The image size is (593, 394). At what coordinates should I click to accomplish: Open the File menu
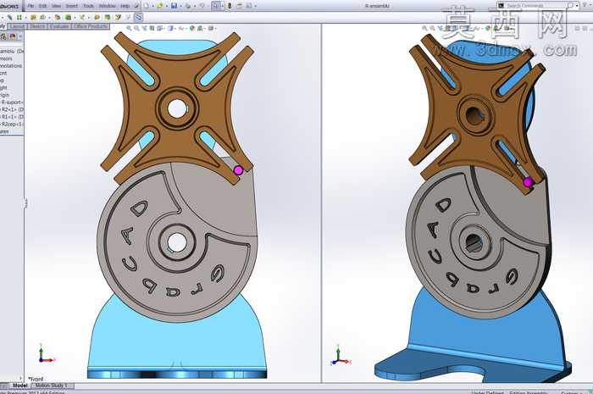(x=30, y=6)
